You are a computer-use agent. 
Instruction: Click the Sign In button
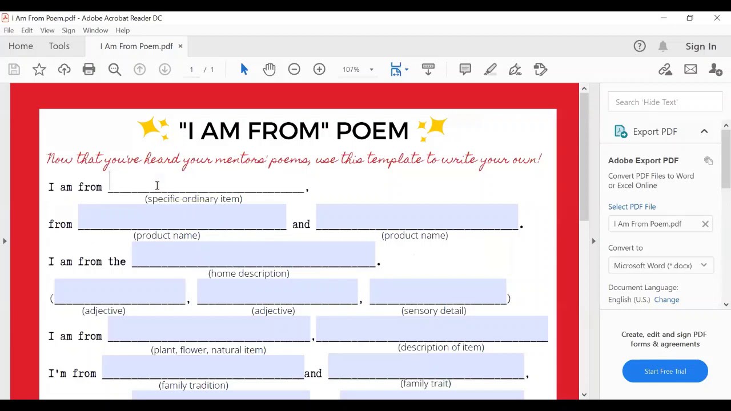[x=701, y=46]
